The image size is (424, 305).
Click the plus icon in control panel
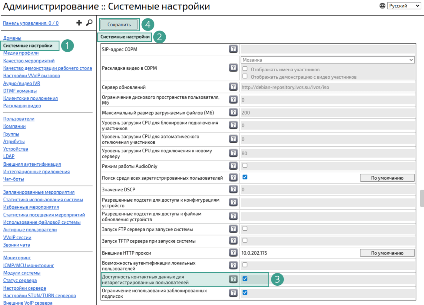pyautogui.click(x=79, y=23)
